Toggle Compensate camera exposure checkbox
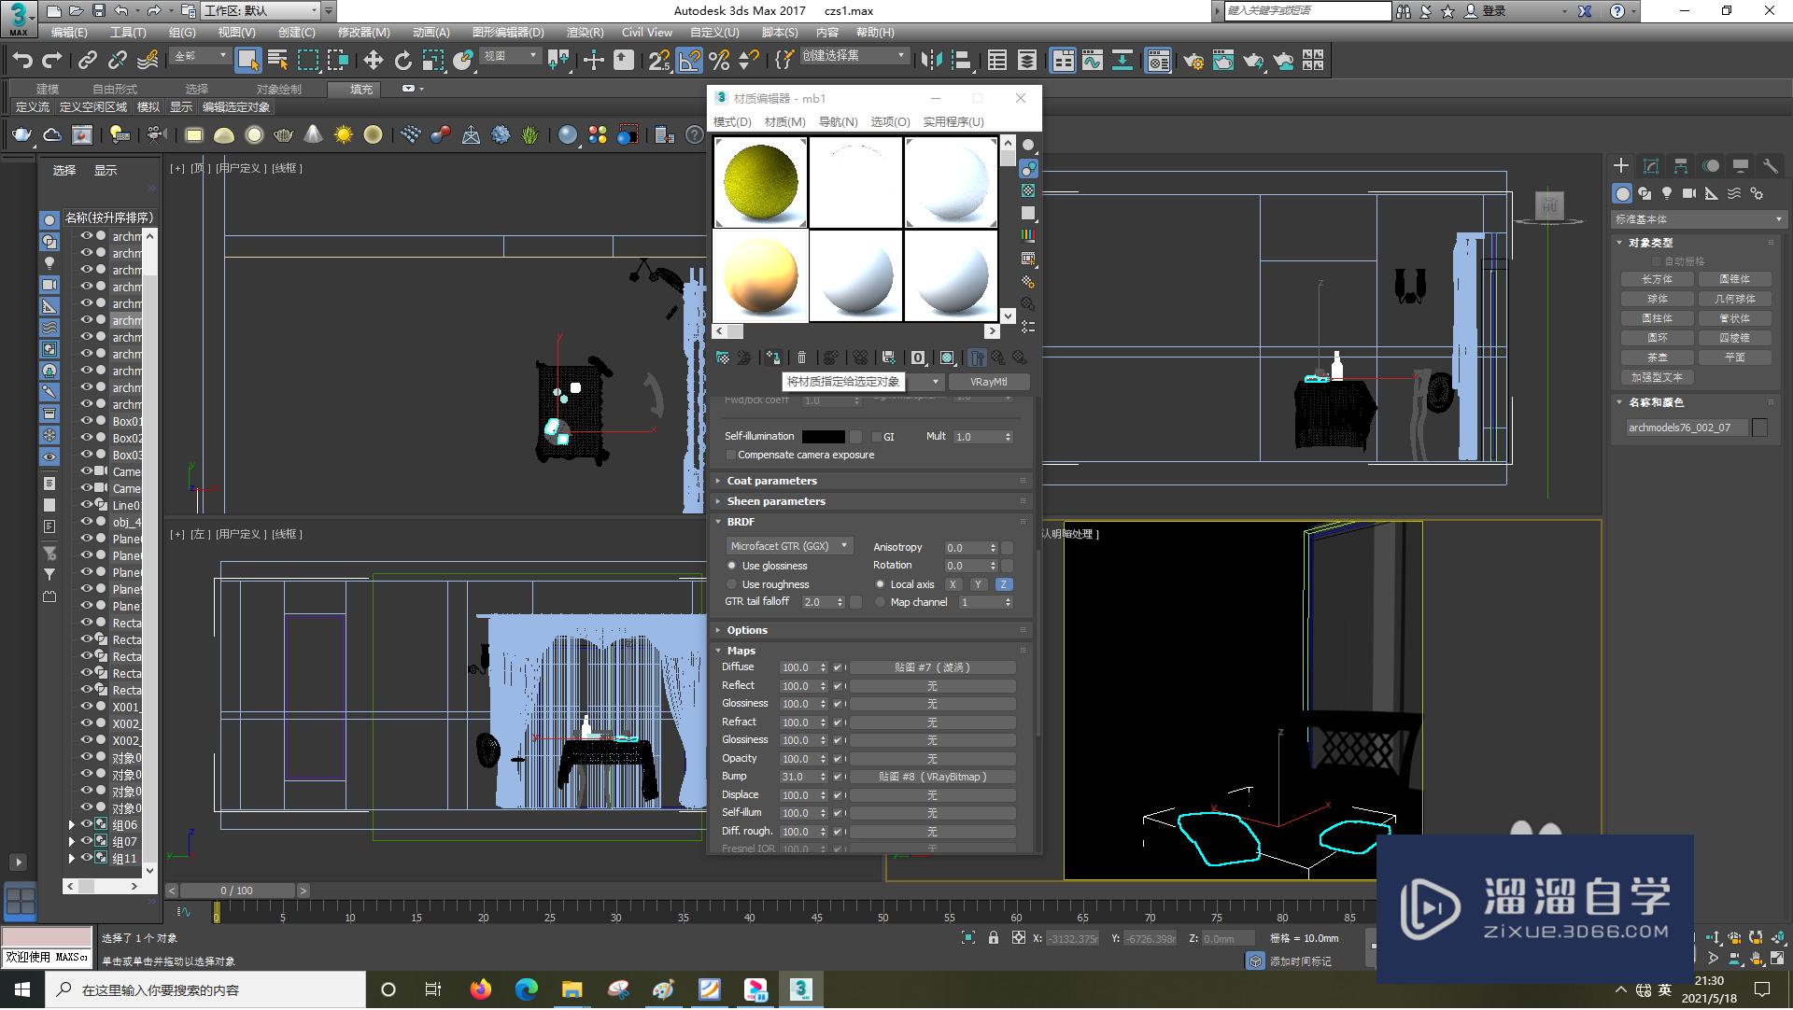 [x=727, y=456]
